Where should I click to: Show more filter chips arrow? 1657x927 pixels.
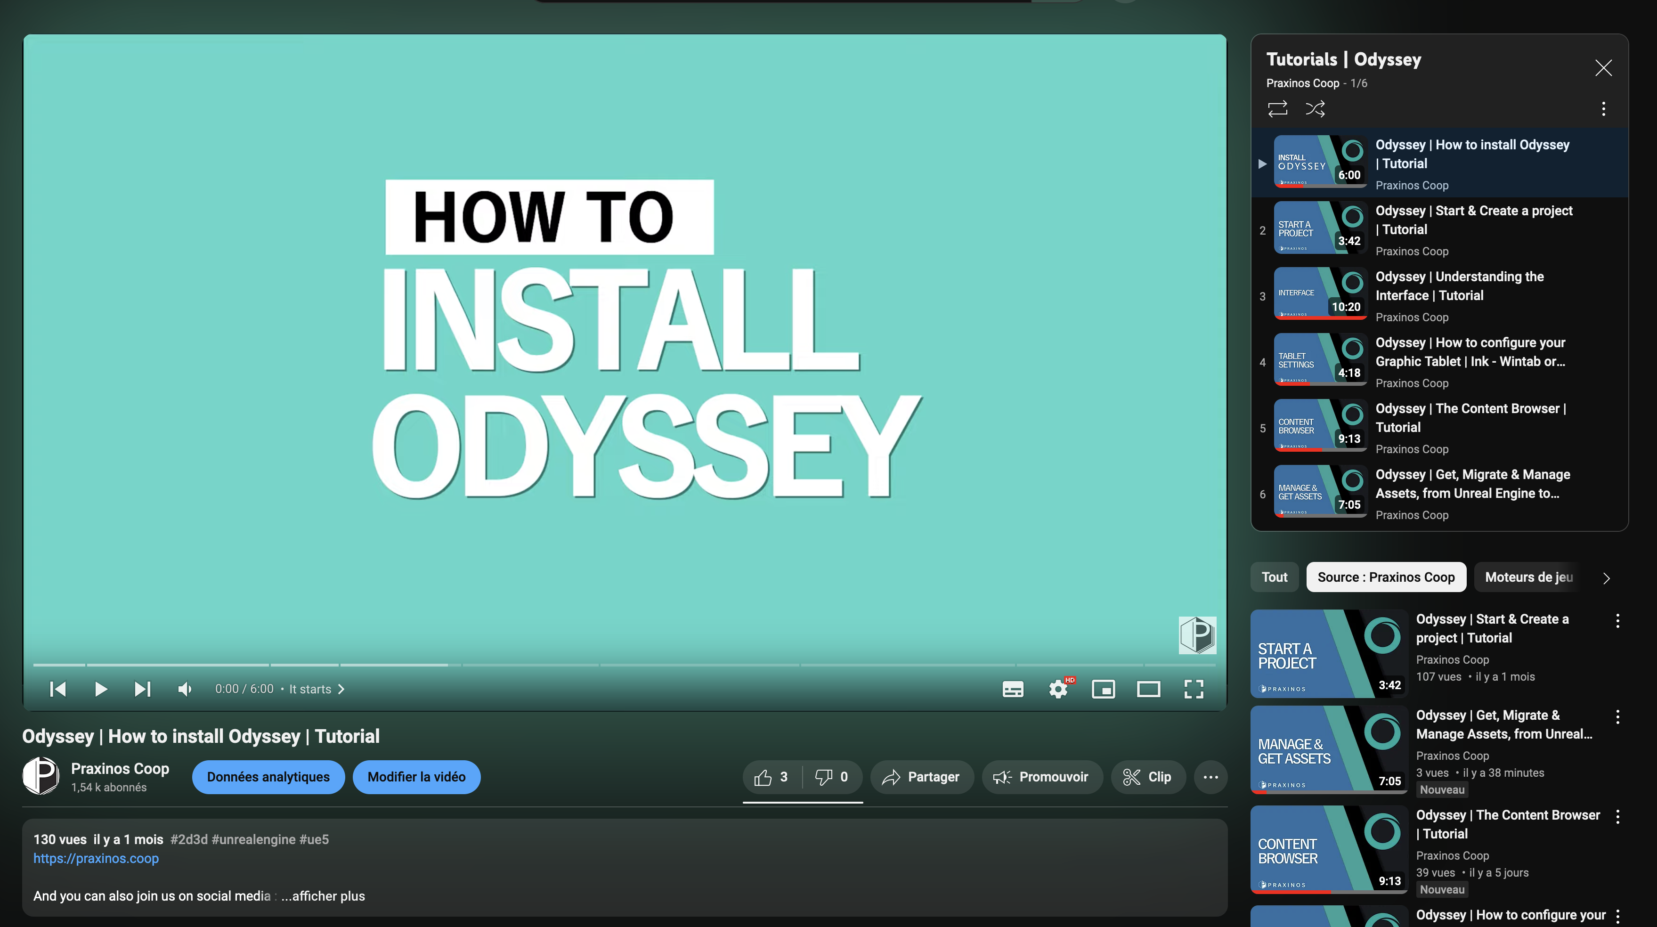coord(1606,577)
